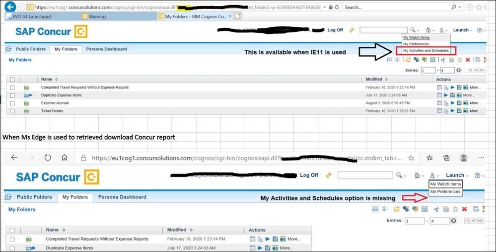496x252 pixels.
Task: Check the Expense Accrual row checkbox
Action: click(12, 103)
